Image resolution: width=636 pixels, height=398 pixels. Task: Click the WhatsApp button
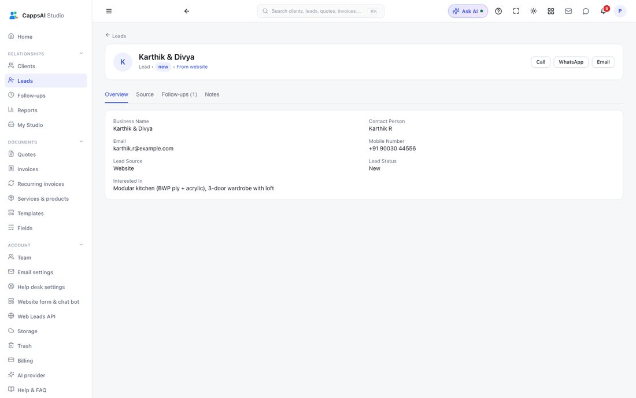571,62
